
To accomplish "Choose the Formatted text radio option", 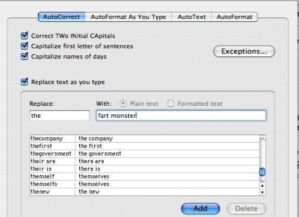I will click(171, 104).
